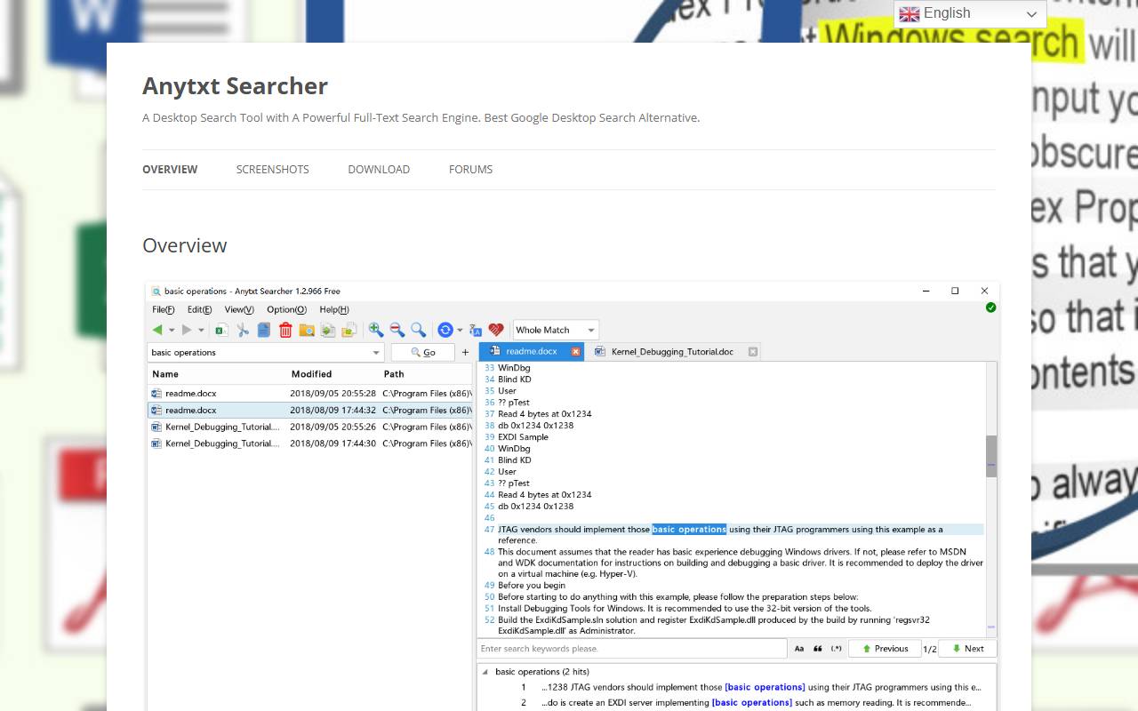The width and height of the screenshot is (1138, 711).
Task: Click the Next match button
Action: 967,649
